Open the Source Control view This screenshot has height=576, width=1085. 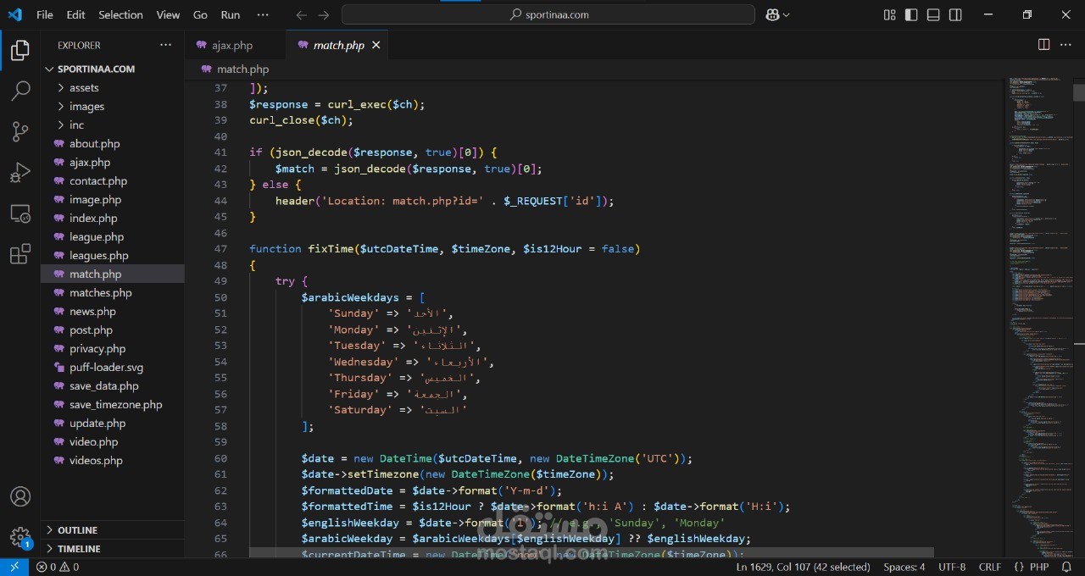pos(20,131)
